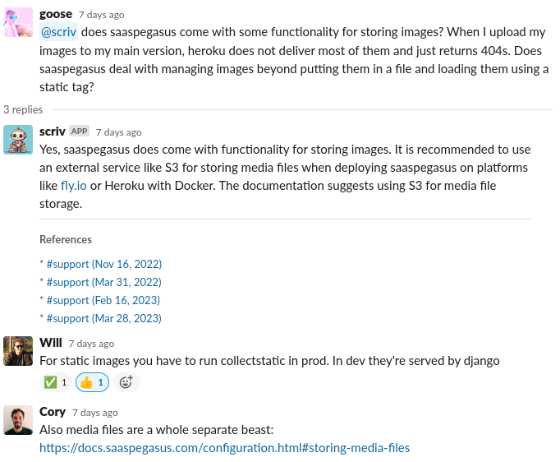
Task: Open #support reference from Mar 31, 2022
Action: [104, 282]
